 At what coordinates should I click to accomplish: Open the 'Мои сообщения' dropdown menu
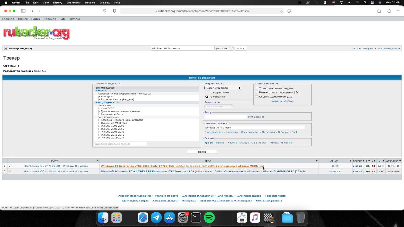(x=389, y=49)
